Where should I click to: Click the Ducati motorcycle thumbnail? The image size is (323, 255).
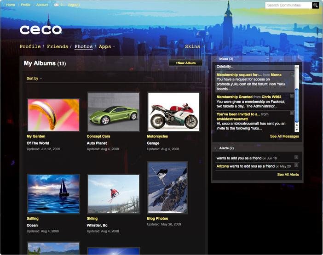click(x=173, y=112)
